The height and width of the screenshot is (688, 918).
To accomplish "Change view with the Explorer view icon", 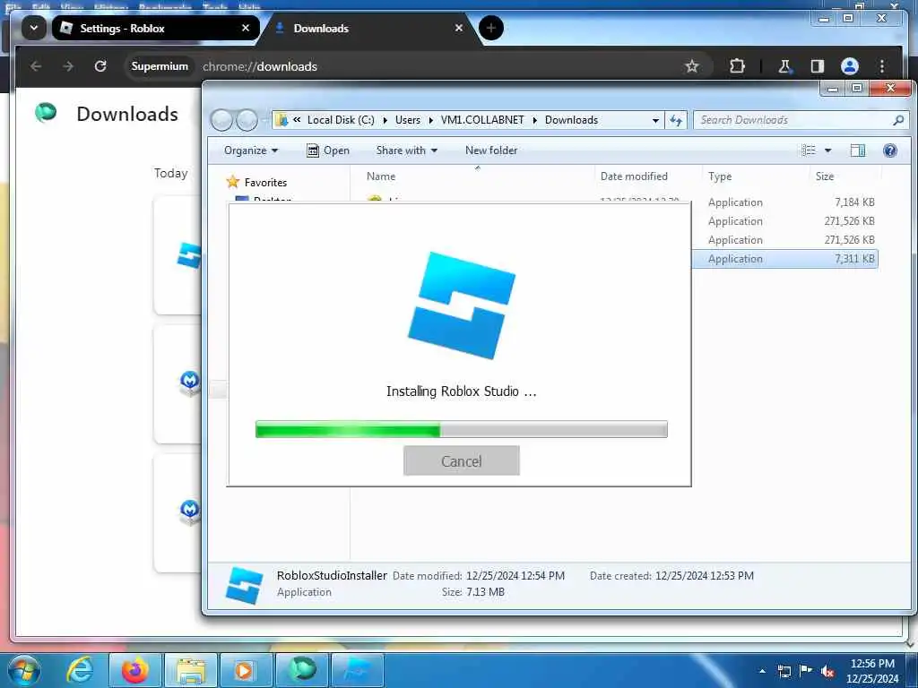I will click(x=809, y=150).
